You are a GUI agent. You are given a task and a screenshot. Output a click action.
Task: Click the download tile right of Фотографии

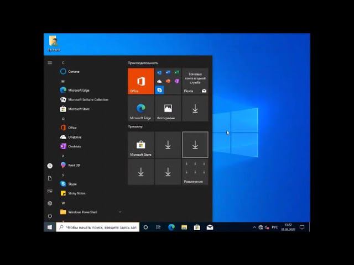click(x=195, y=108)
